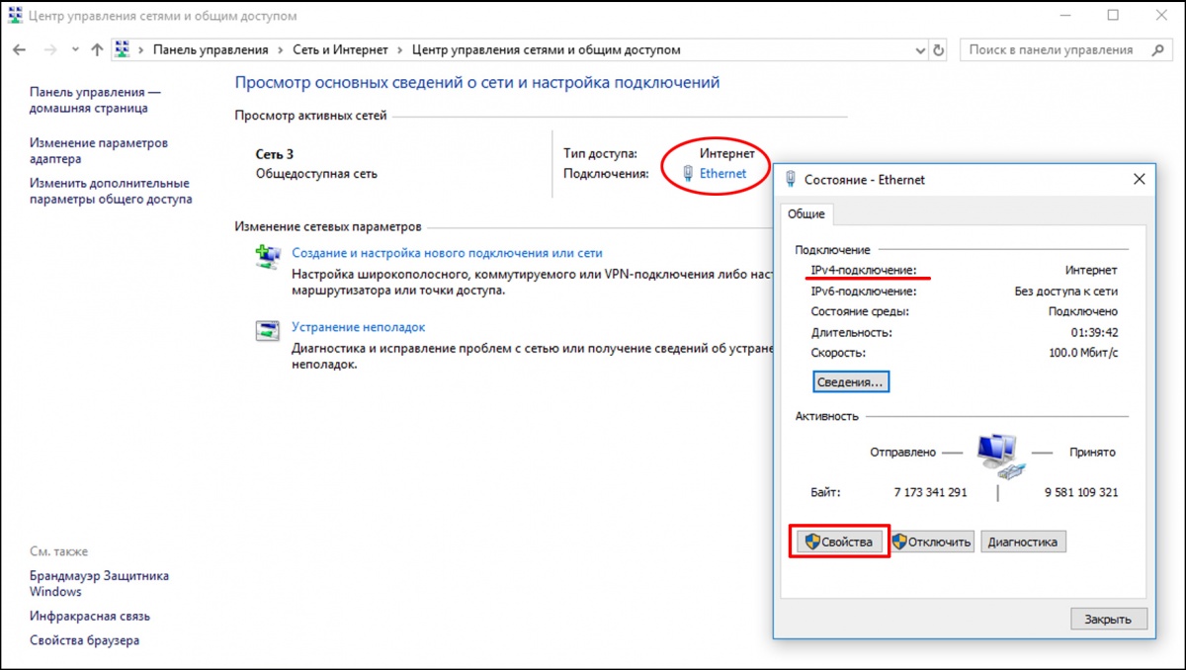Screen dimensions: 1186x670
Task: Open the Ethernet connection link
Action: point(722,174)
